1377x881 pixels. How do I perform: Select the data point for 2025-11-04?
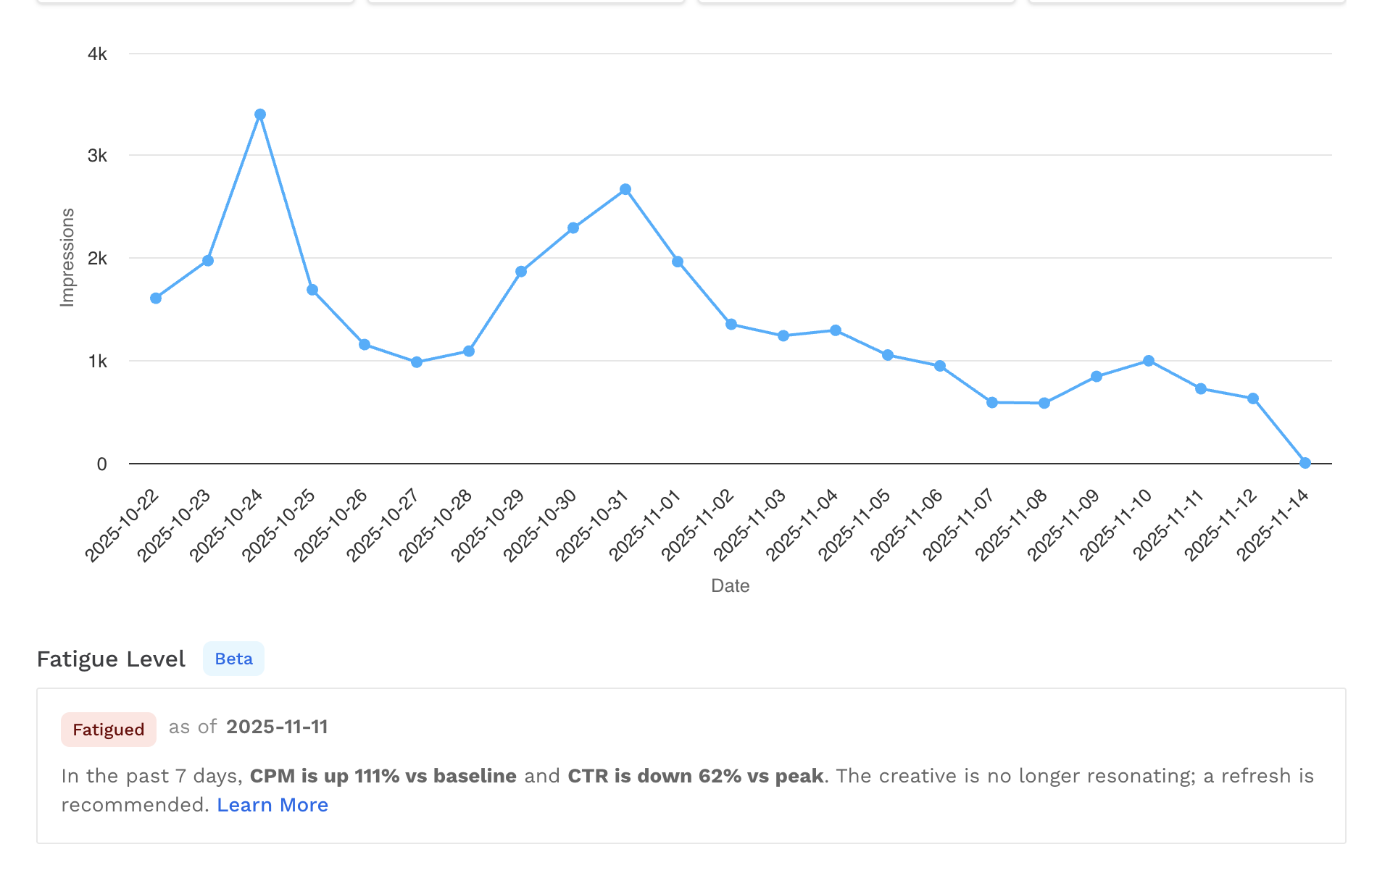coord(834,329)
